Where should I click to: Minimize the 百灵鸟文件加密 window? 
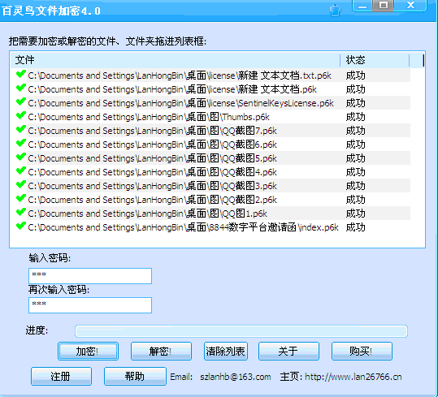[362, 6]
